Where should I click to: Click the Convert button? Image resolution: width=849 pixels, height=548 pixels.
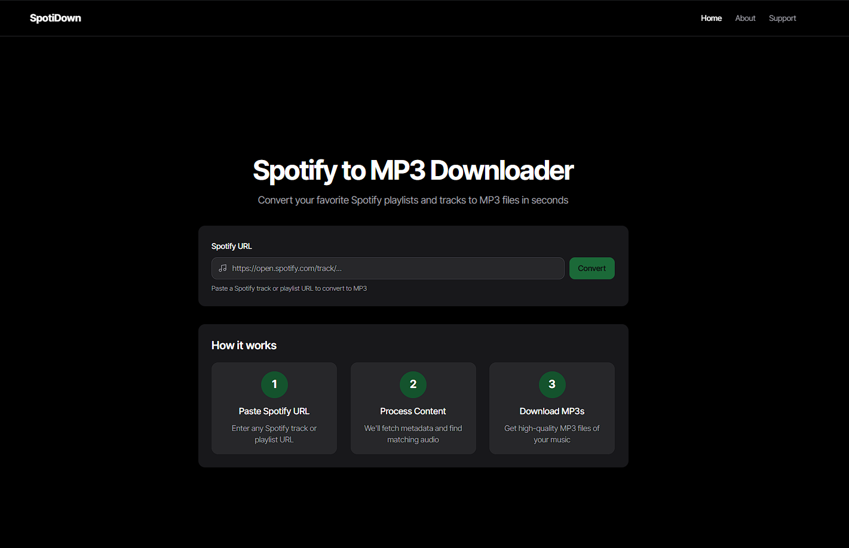pyautogui.click(x=591, y=268)
